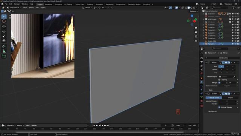Open the Object Mode dropdown
This screenshot has width=241, height=136.
point(14,8)
